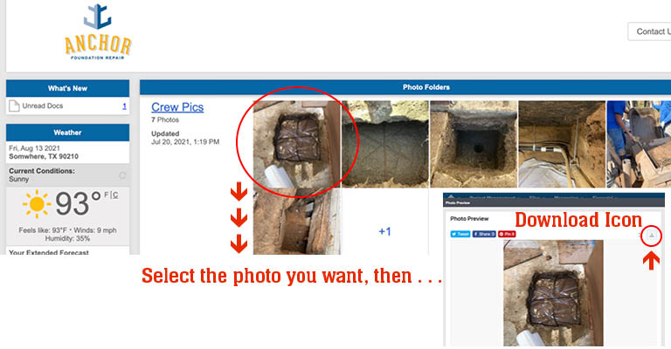The image size is (671, 349).
Task: Open the unread docs count link
Action: [x=124, y=106]
